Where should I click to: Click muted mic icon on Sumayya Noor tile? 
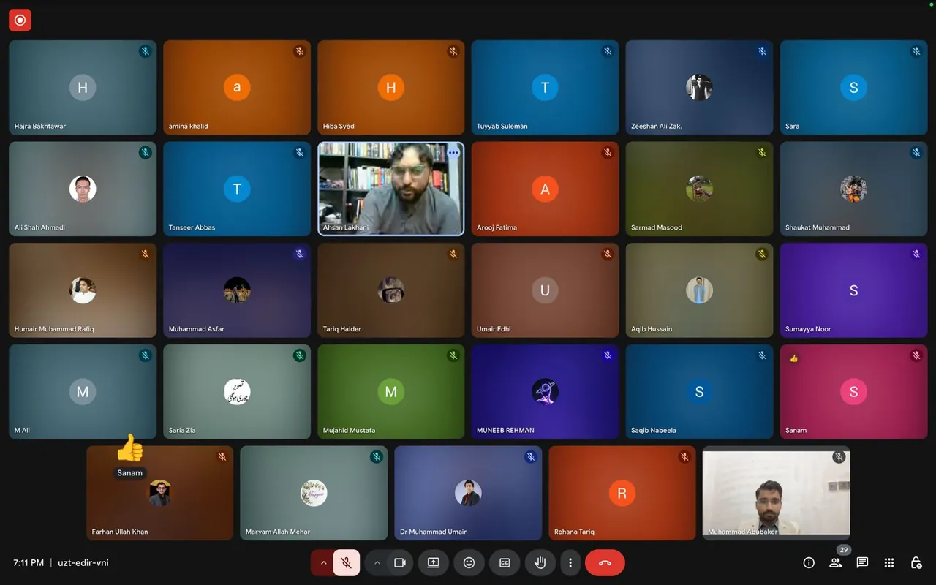(x=916, y=254)
